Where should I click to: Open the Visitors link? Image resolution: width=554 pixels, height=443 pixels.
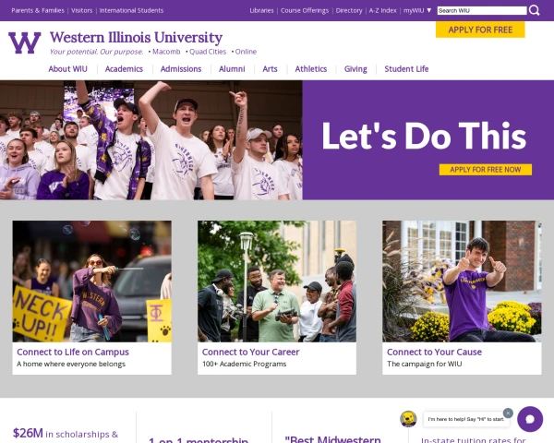[81, 10]
